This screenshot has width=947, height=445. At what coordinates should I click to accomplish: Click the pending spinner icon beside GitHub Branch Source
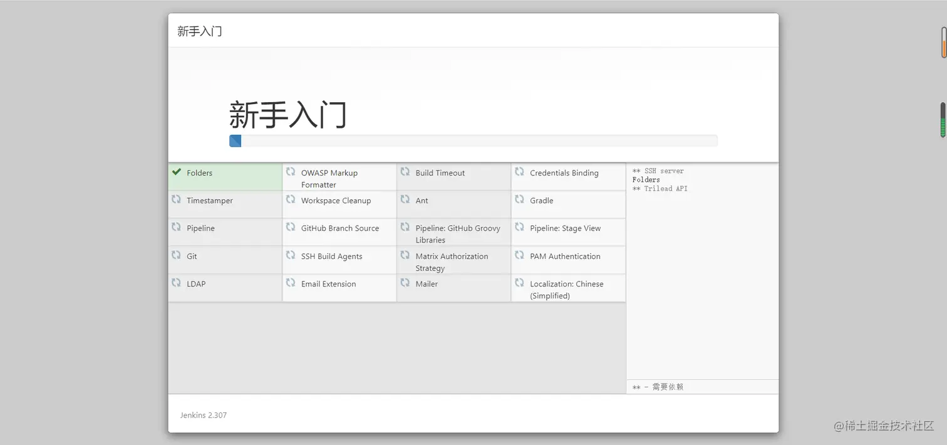291,227
